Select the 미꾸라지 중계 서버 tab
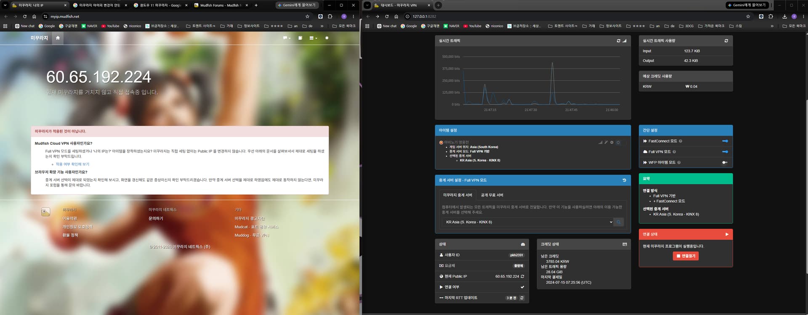Screen dimensions: 808x315 click(x=457, y=195)
